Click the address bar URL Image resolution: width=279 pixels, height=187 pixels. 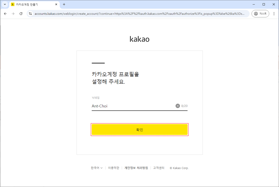pos(139,14)
